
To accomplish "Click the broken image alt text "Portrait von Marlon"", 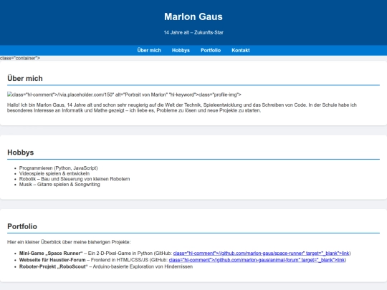I will tap(145, 95).
